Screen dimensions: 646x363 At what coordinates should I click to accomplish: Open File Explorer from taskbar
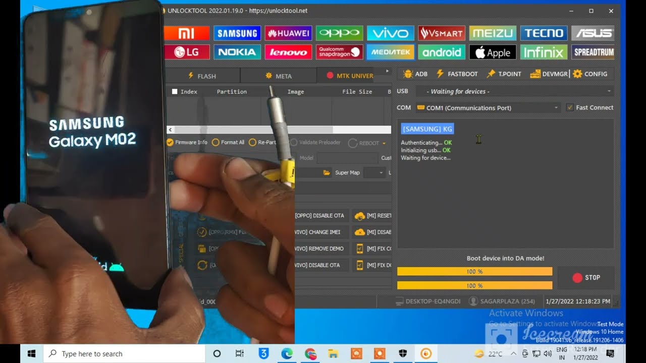click(333, 353)
